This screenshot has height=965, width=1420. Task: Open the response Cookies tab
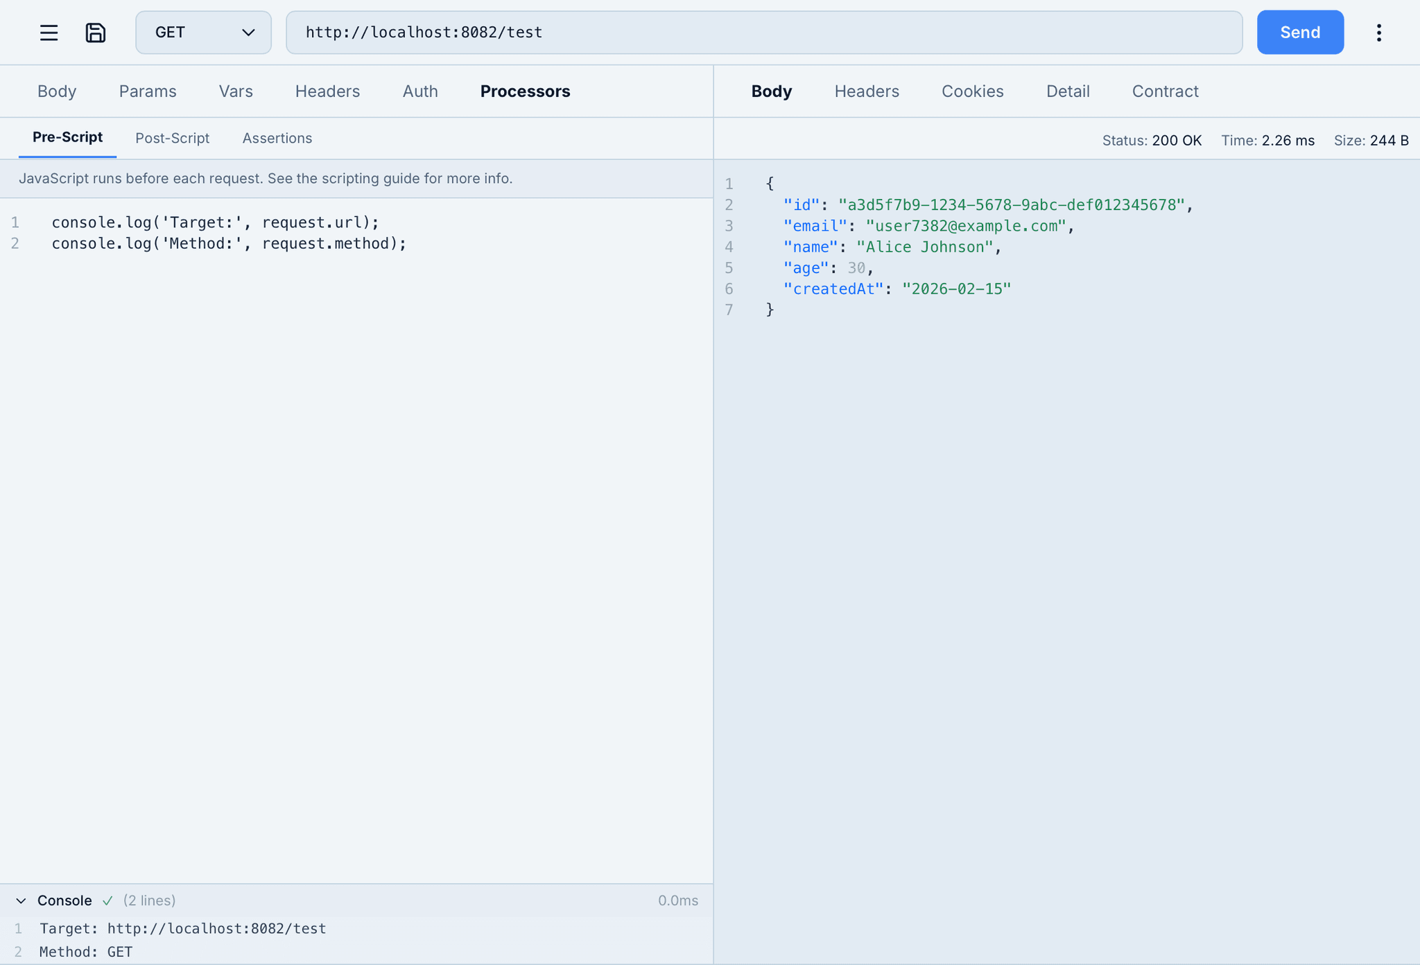[972, 92]
